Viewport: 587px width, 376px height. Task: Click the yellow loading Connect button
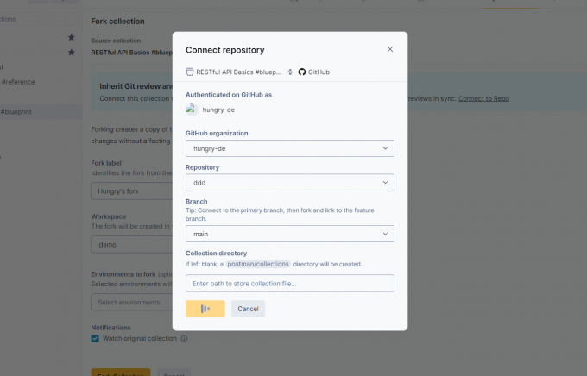(205, 309)
